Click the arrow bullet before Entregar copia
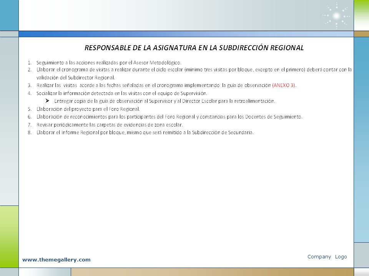Viewport: 369px width, 276px height. tap(47, 101)
